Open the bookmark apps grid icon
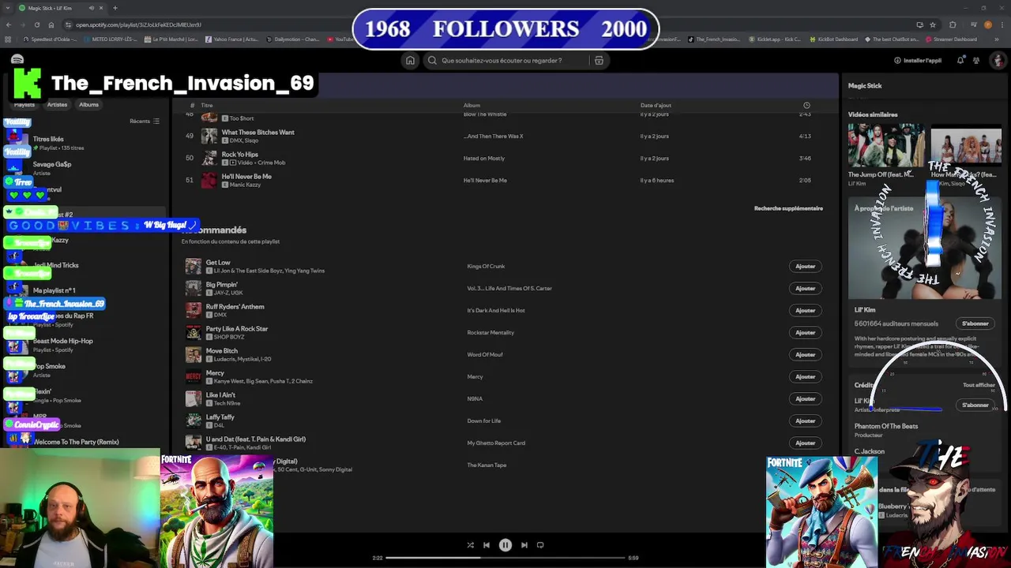The height and width of the screenshot is (568, 1011). click(9, 39)
